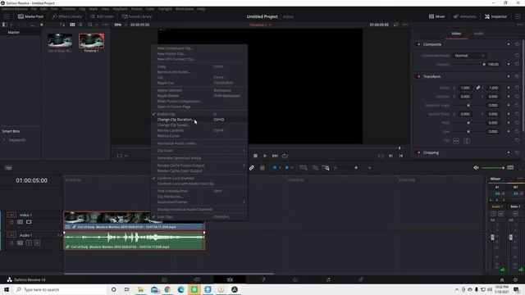This screenshot has width=525, height=295.
Task: Toggle the Composite enable switch
Action: pyautogui.click(x=418, y=44)
